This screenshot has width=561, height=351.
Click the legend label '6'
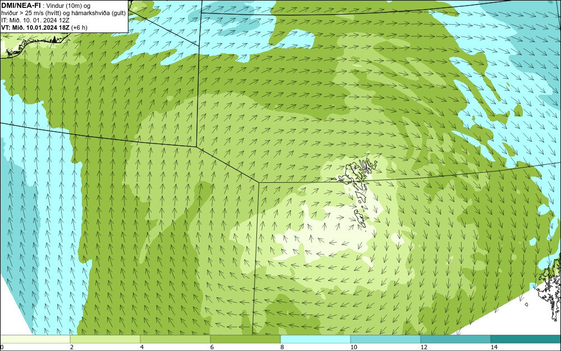[212, 347]
